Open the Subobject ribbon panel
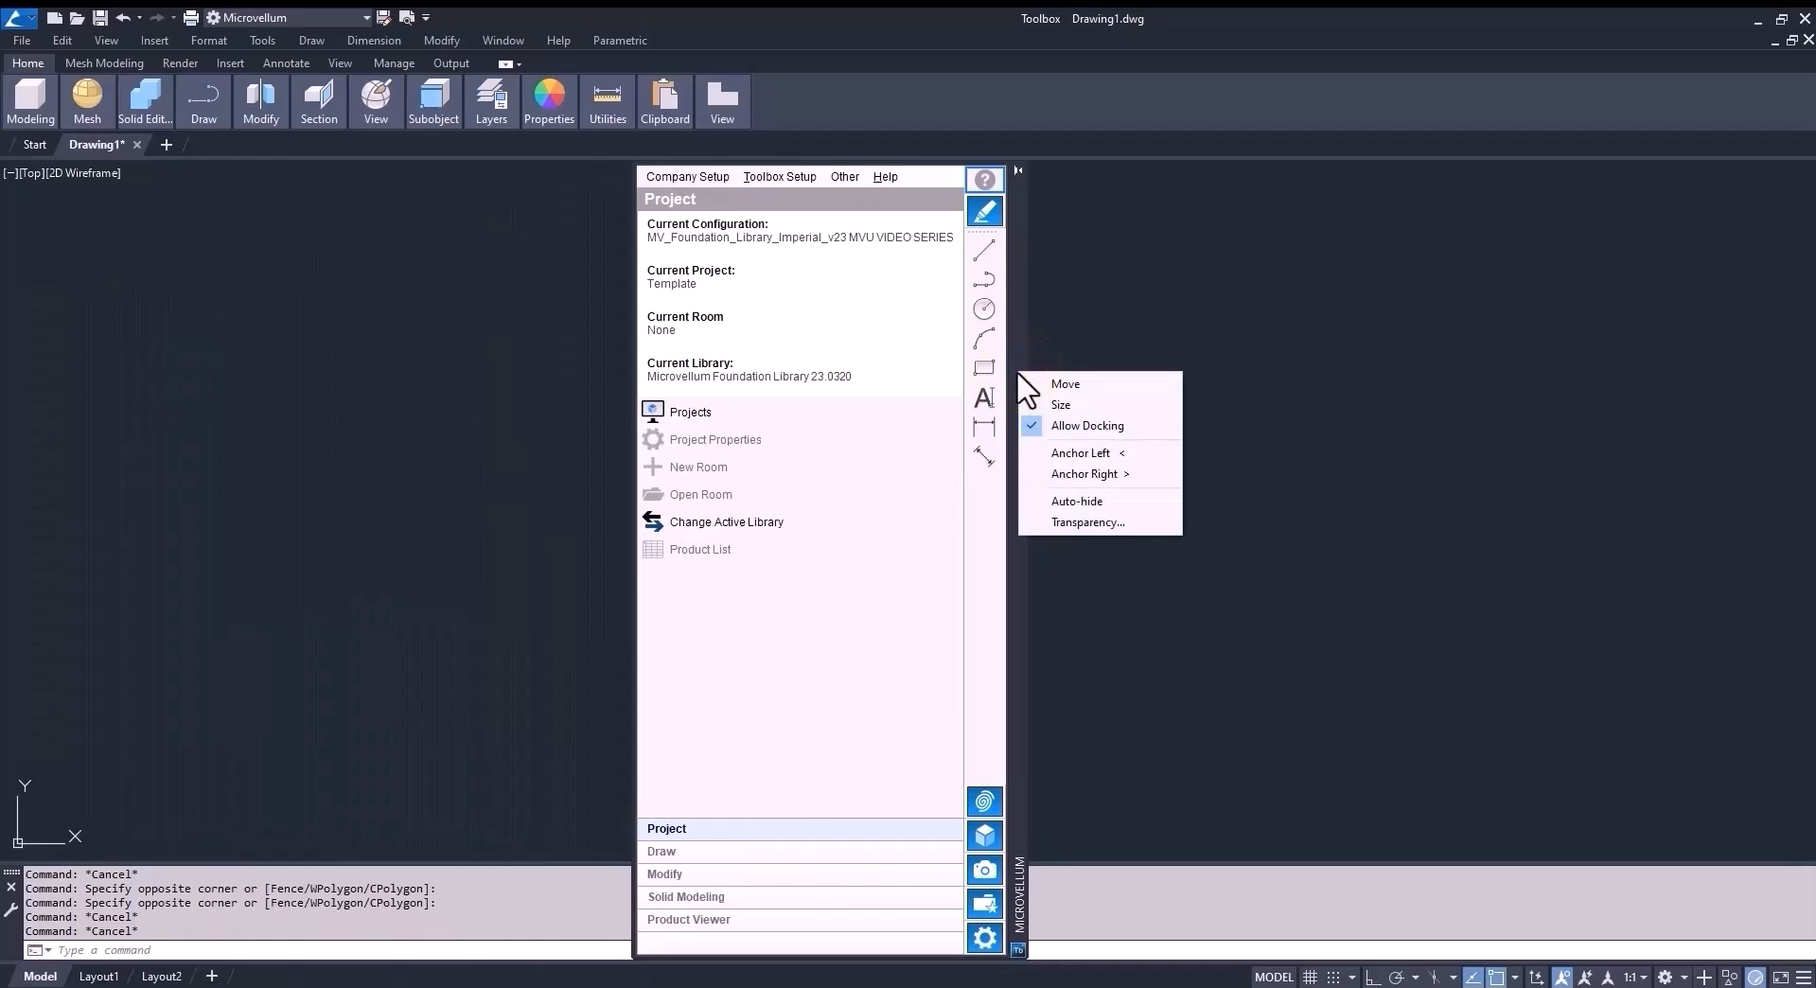This screenshot has width=1816, height=988. pos(433,101)
